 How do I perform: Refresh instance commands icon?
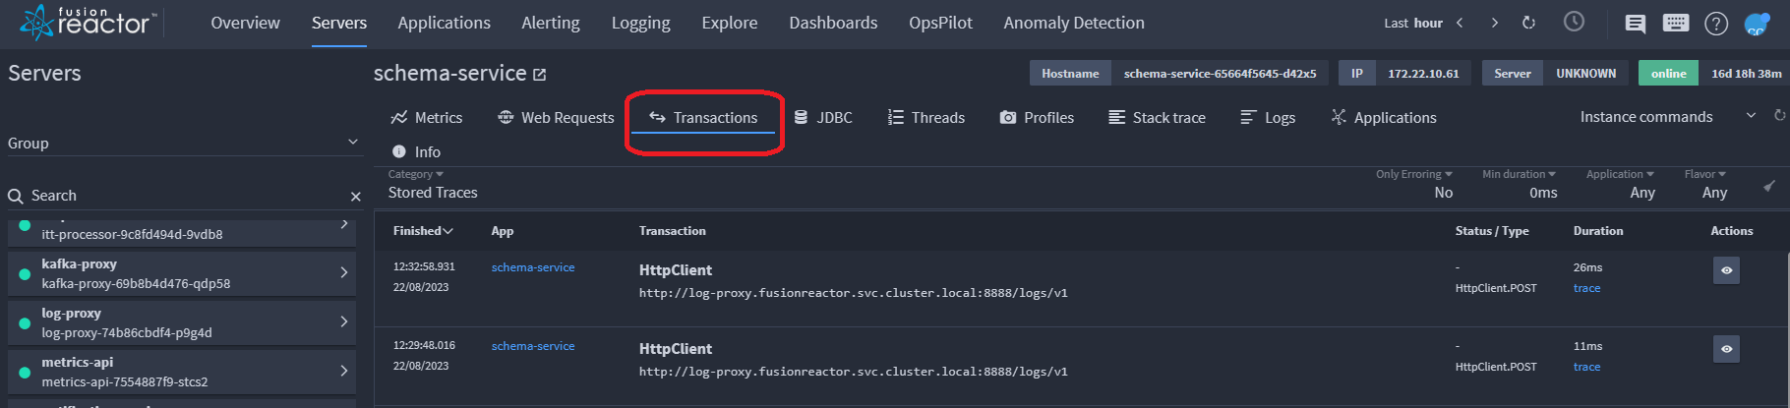(1779, 116)
